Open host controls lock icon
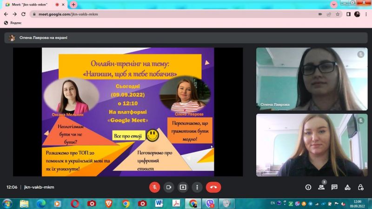372x209 pixels. 361,188
